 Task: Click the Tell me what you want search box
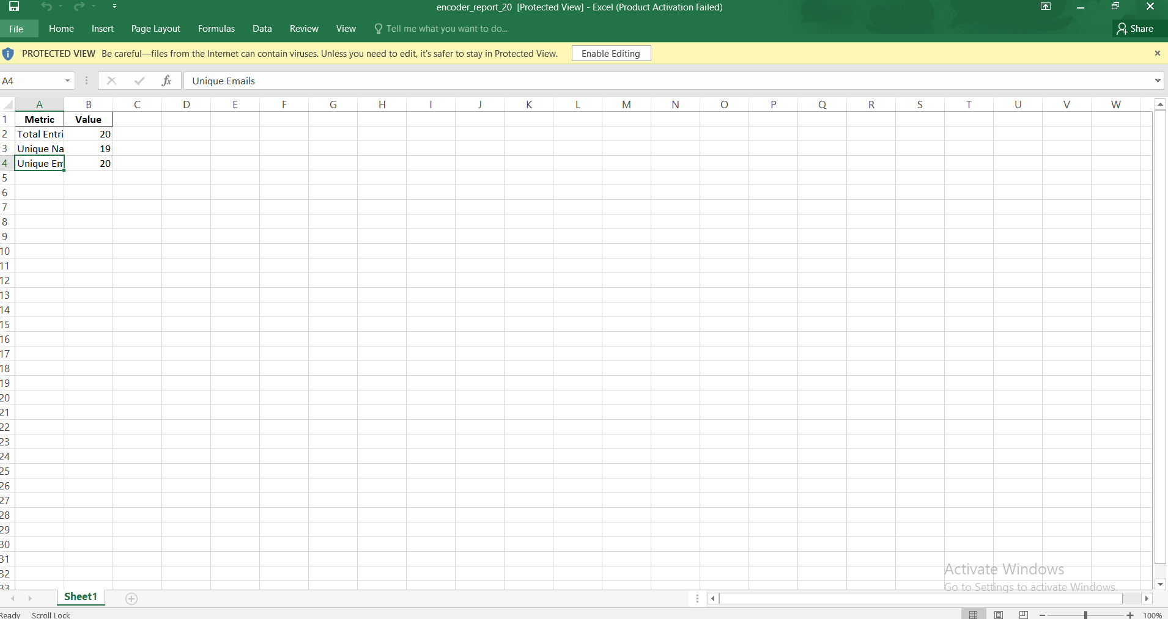tap(441, 29)
